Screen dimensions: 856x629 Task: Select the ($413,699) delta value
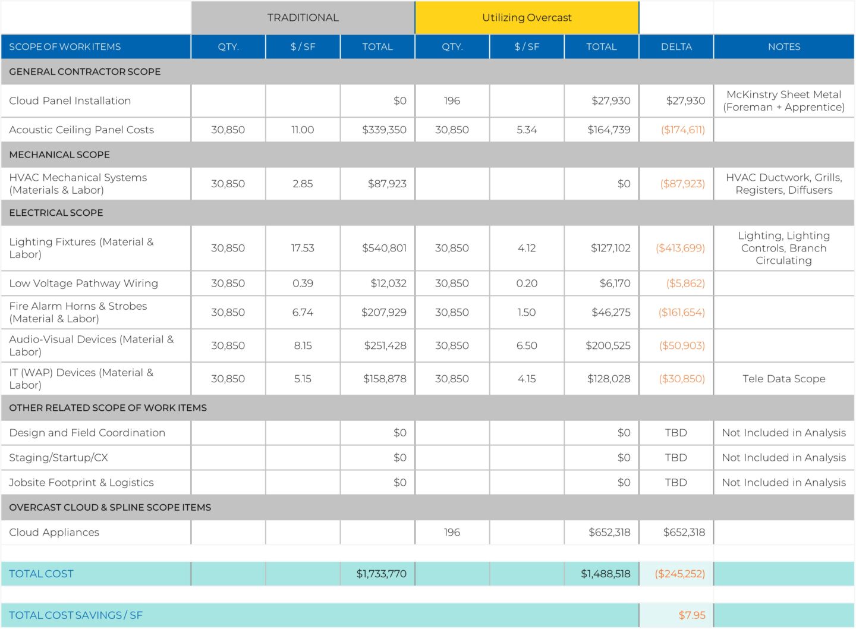coord(680,249)
